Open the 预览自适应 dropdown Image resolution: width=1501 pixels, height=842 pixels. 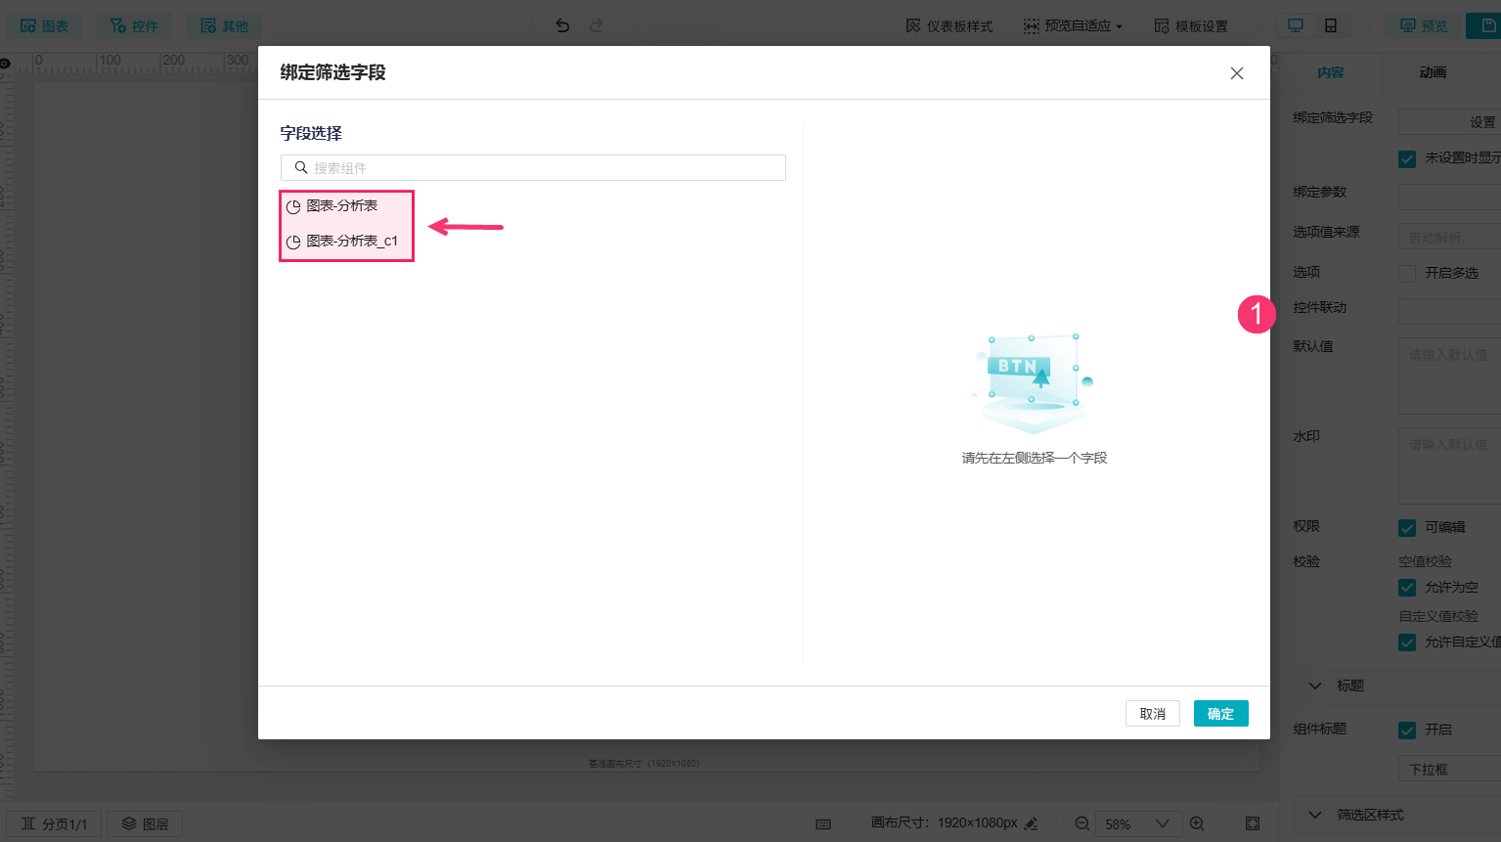click(x=1073, y=26)
